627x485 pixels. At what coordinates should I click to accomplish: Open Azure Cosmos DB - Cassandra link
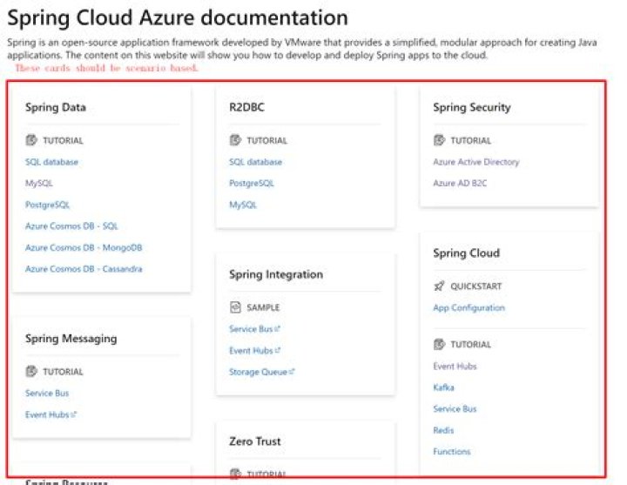pos(84,269)
